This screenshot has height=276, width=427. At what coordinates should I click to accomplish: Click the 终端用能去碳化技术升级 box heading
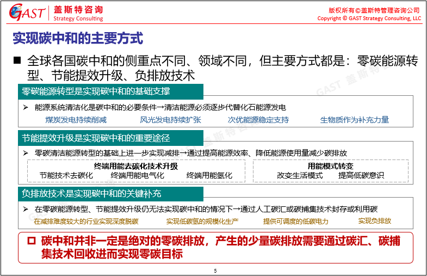136,166
